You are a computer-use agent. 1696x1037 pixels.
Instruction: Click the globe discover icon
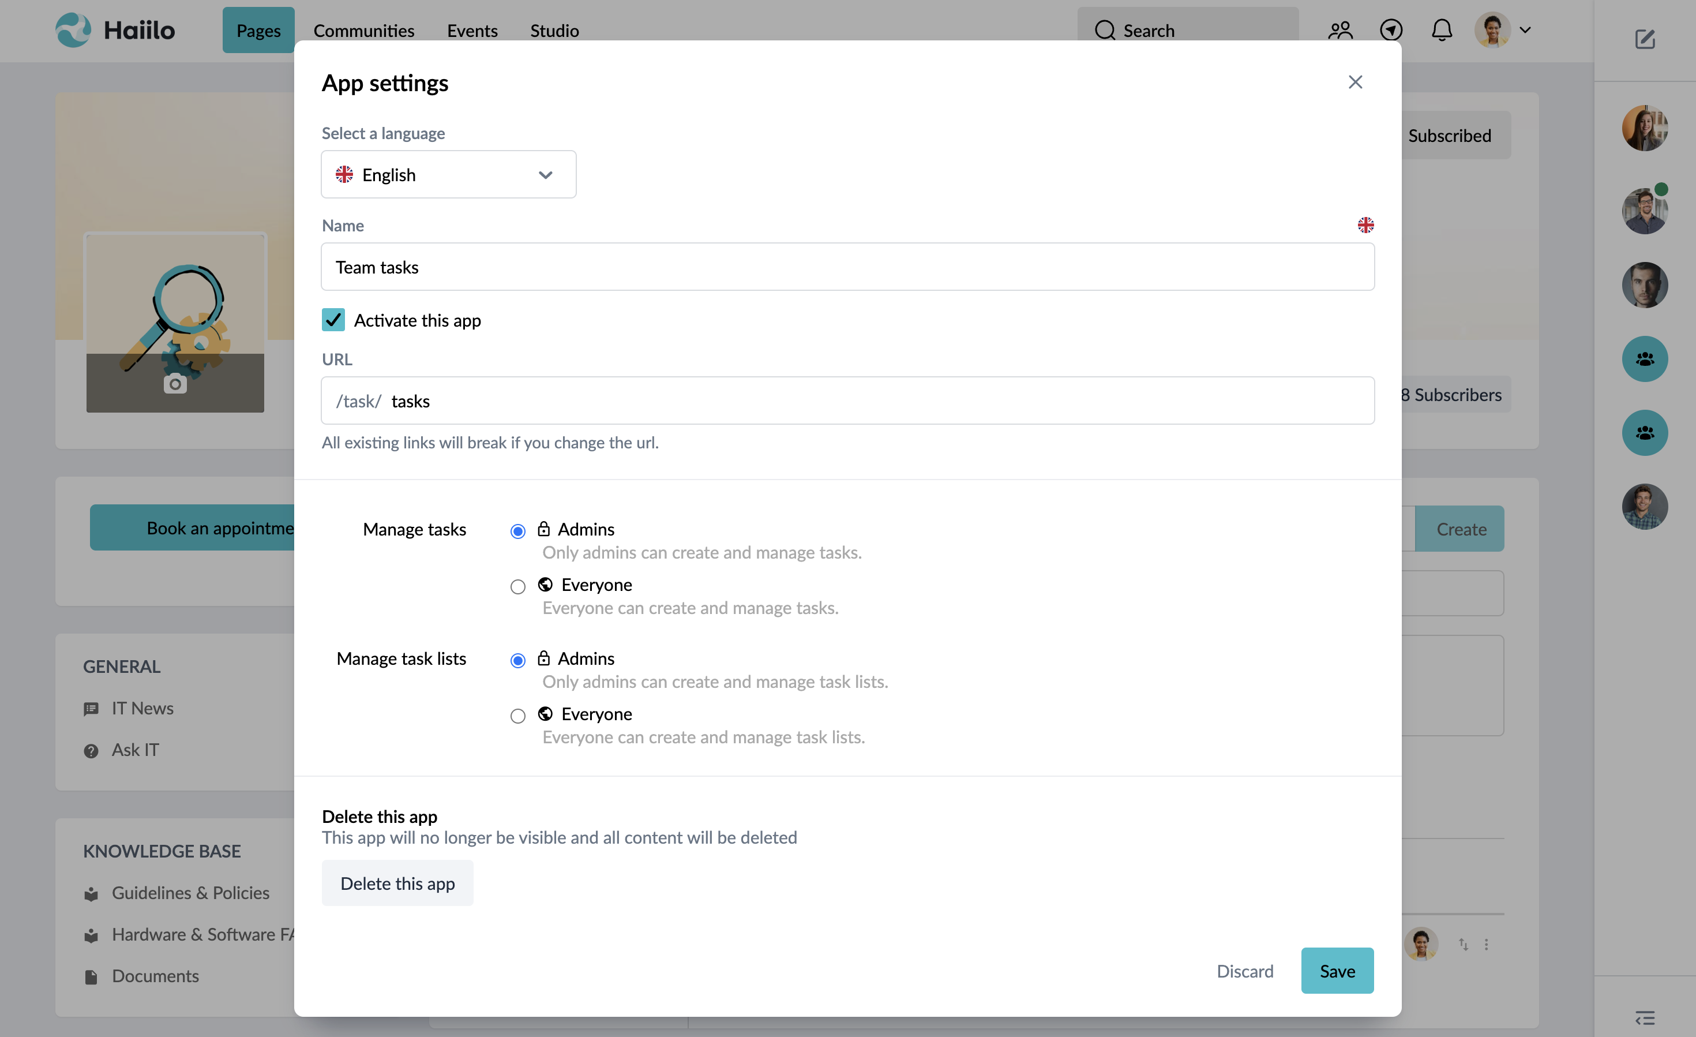click(1391, 29)
